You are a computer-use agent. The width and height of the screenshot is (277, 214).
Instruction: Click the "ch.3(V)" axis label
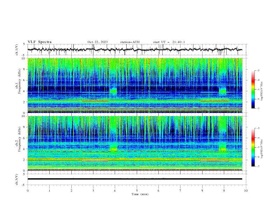pyautogui.click(x=17, y=179)
